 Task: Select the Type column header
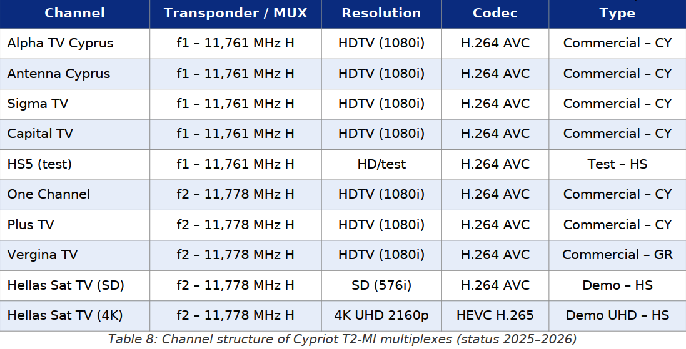pos(617,13)
